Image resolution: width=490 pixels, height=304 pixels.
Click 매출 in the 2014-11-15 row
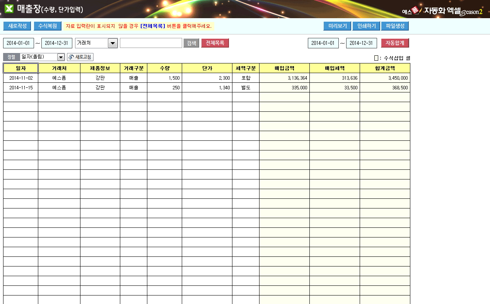(133, 87)
